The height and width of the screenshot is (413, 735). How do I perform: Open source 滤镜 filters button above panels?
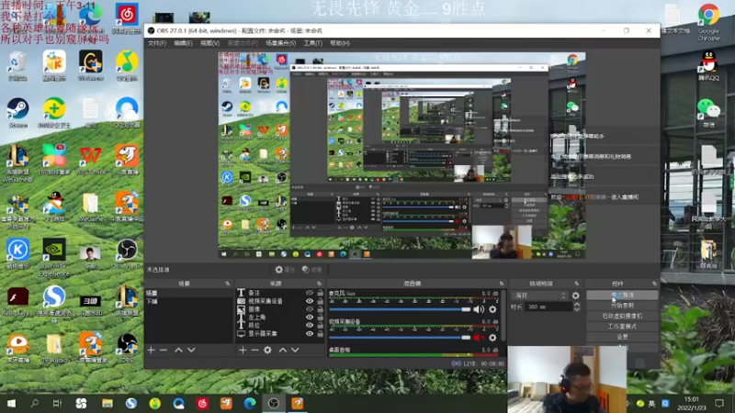[x=312, y=270]
